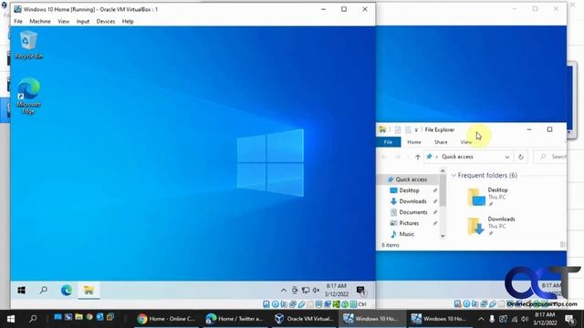
Task: Open VirtualBox File menu
Action: [18, 22]
